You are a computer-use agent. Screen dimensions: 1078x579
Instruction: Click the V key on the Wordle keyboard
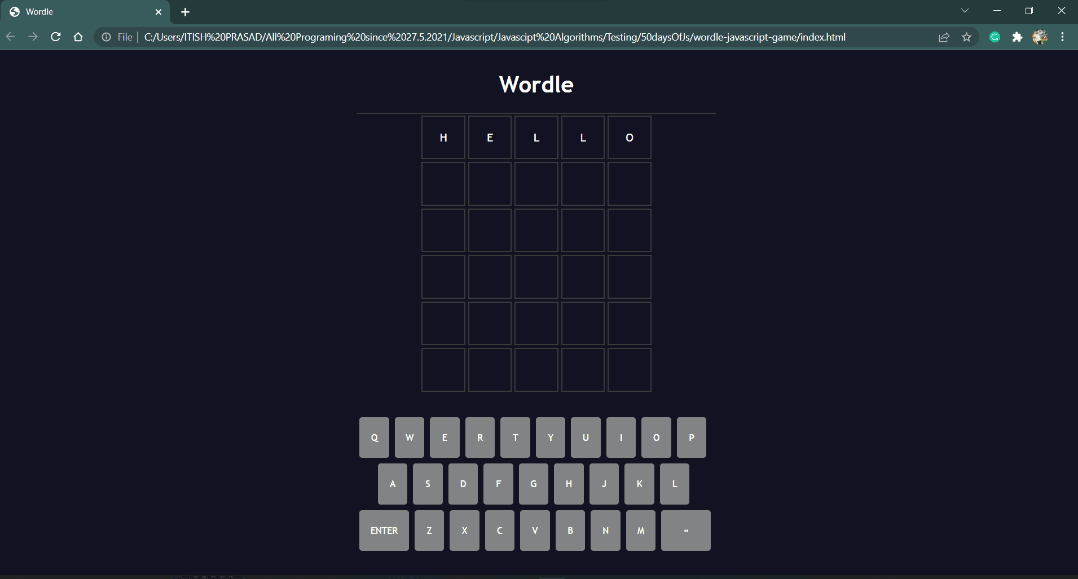point(535,531)
